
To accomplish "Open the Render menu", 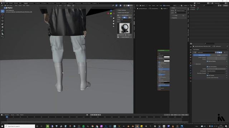I will 11,3.
